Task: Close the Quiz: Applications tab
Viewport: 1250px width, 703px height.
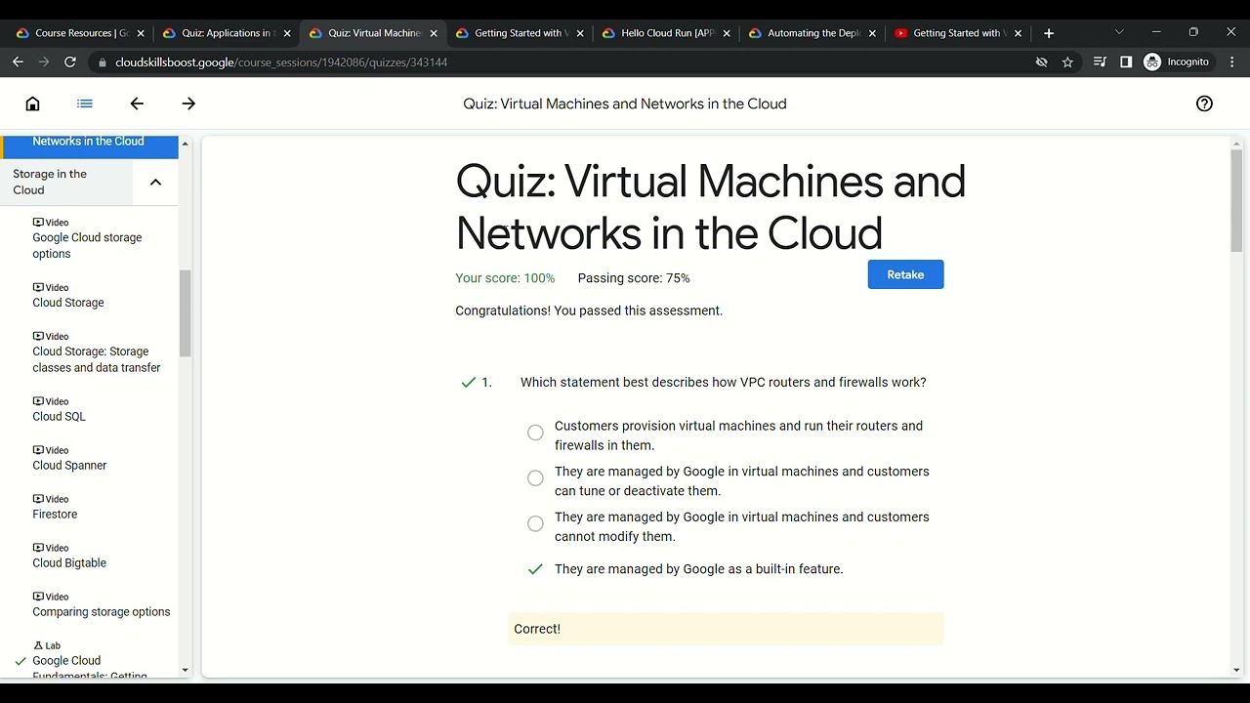Action: (287, 33)
